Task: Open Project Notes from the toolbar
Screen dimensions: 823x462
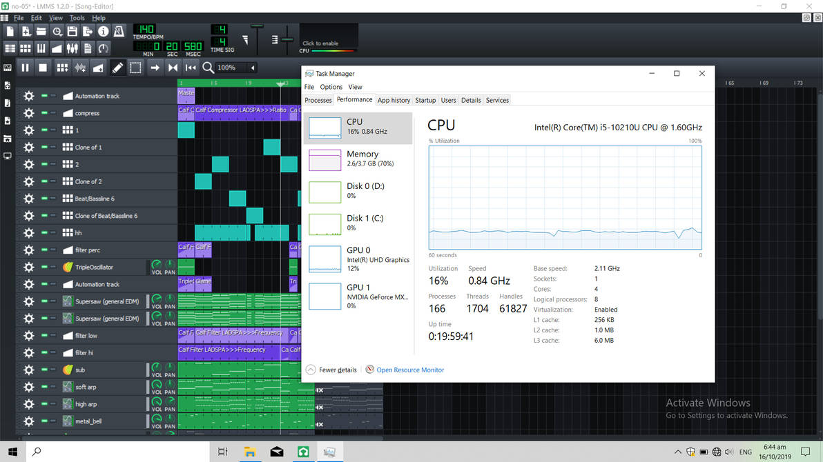Action: point(88,49)
